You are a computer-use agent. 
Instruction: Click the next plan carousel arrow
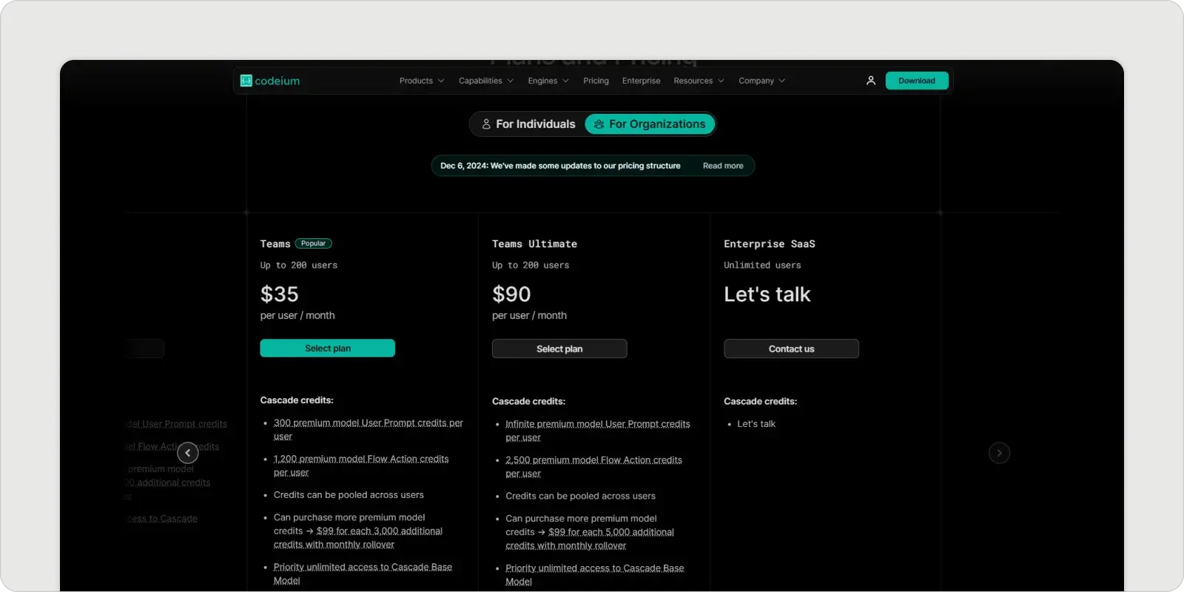click(x=999, y=453)
